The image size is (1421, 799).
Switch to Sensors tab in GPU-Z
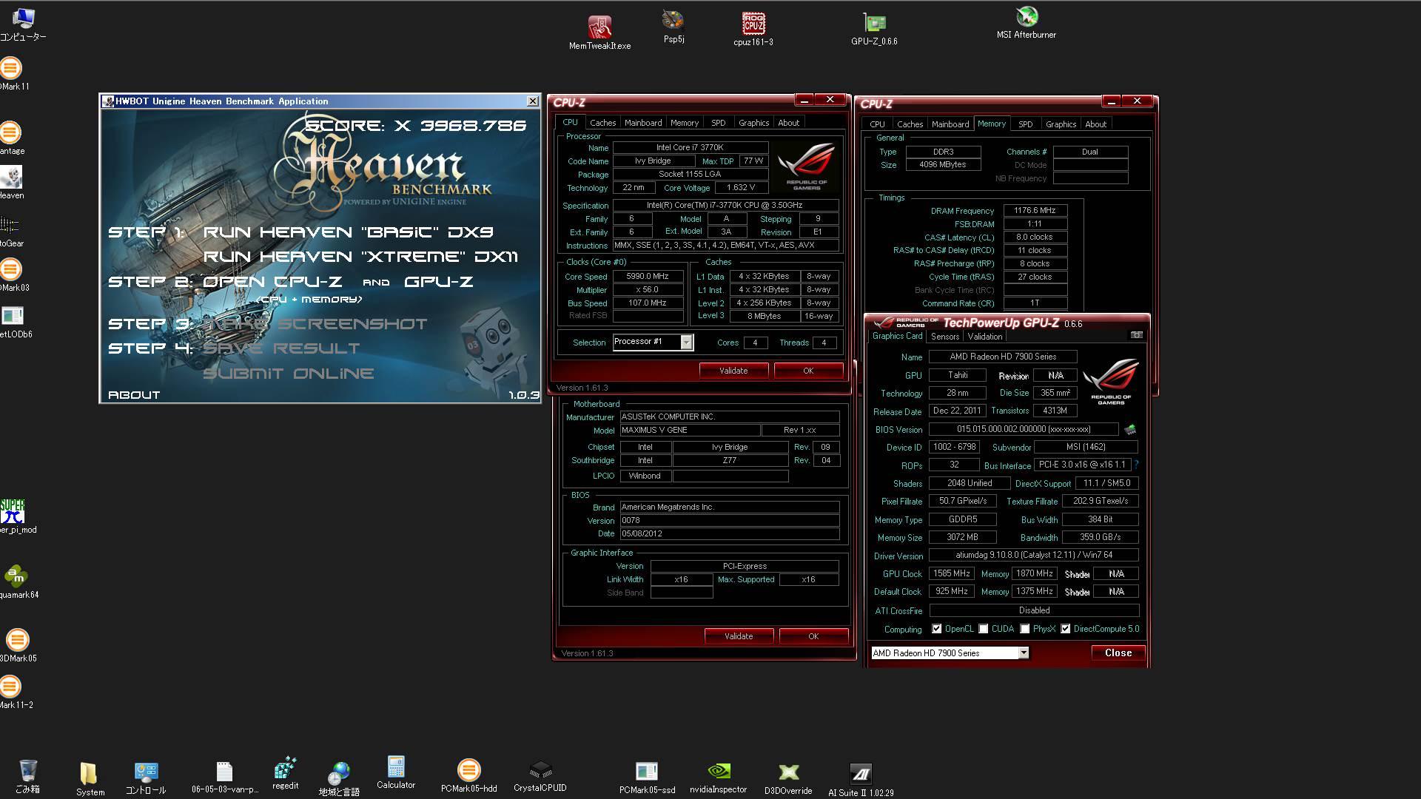[944, 337]
